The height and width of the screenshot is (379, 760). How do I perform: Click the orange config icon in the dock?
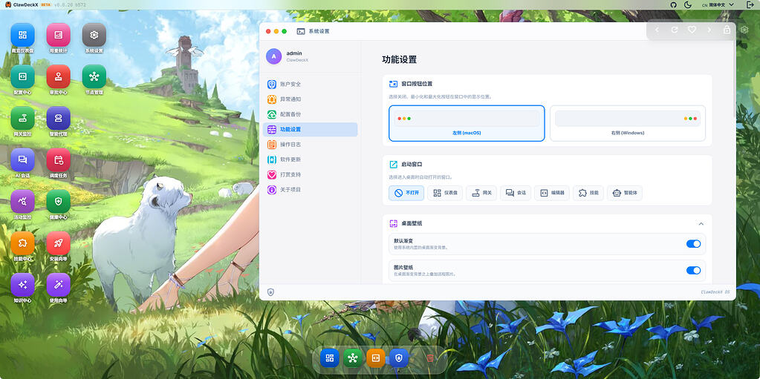coord(376,358)
